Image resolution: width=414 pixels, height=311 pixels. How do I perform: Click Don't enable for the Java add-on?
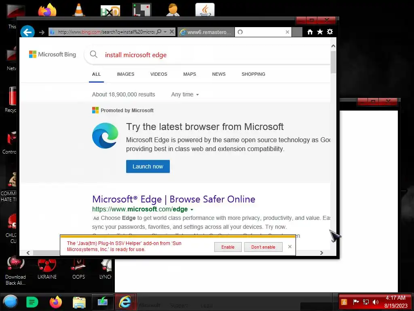(x=263, y=247)
